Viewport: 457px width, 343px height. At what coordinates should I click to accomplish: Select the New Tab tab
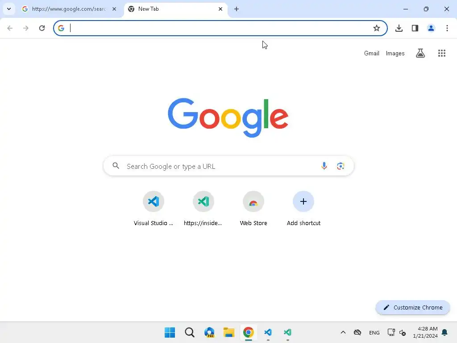pos(175,9)
